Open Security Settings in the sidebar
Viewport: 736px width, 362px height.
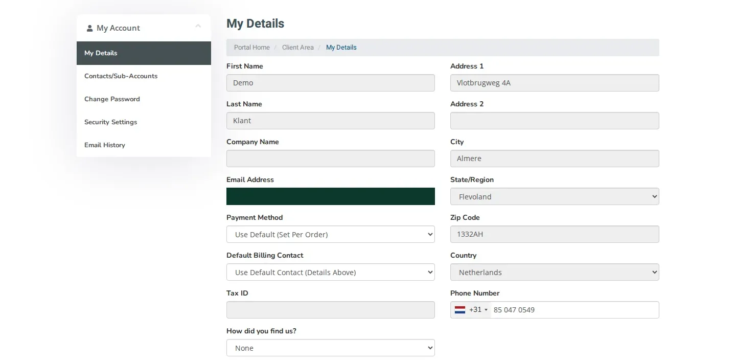click(144, 122)
